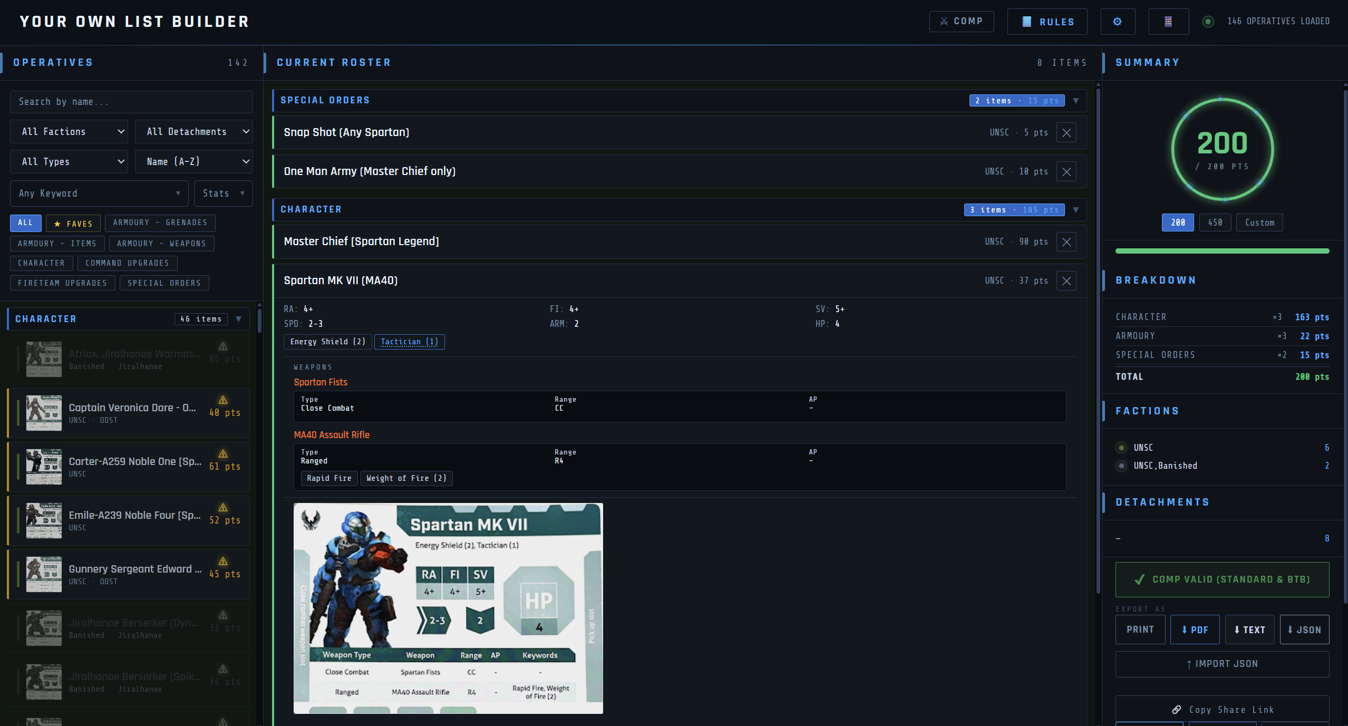
Task: Open the Name (A-Z) sort dropdown
Action: (193, 162)
